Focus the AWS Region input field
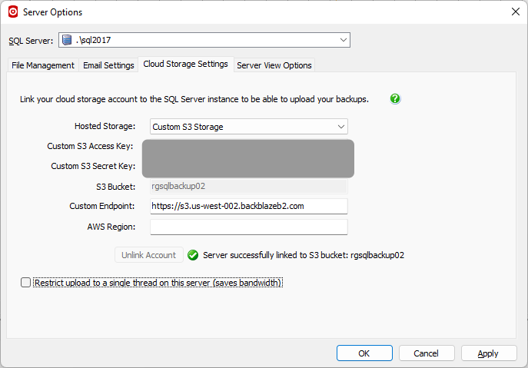This screenshot has height=368, width=528. pyautogui.click(x=248, y=227)
